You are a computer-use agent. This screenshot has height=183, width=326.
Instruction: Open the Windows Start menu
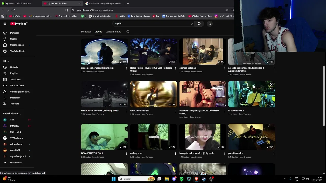tap(114, 179)
